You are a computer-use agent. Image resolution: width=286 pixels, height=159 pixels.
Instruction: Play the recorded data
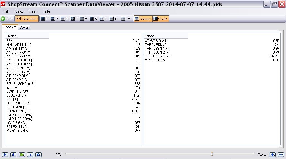pyautogui.click(x=22, y=155)
